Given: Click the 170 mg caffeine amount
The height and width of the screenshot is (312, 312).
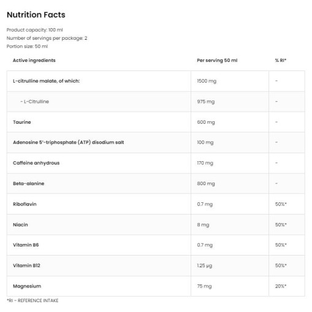Looking at the screenshot, I should click(205, 163).
